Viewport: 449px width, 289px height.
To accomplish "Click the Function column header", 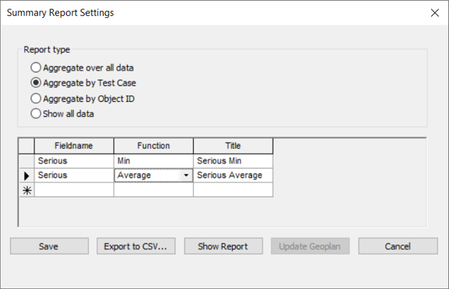I will 153,146.
